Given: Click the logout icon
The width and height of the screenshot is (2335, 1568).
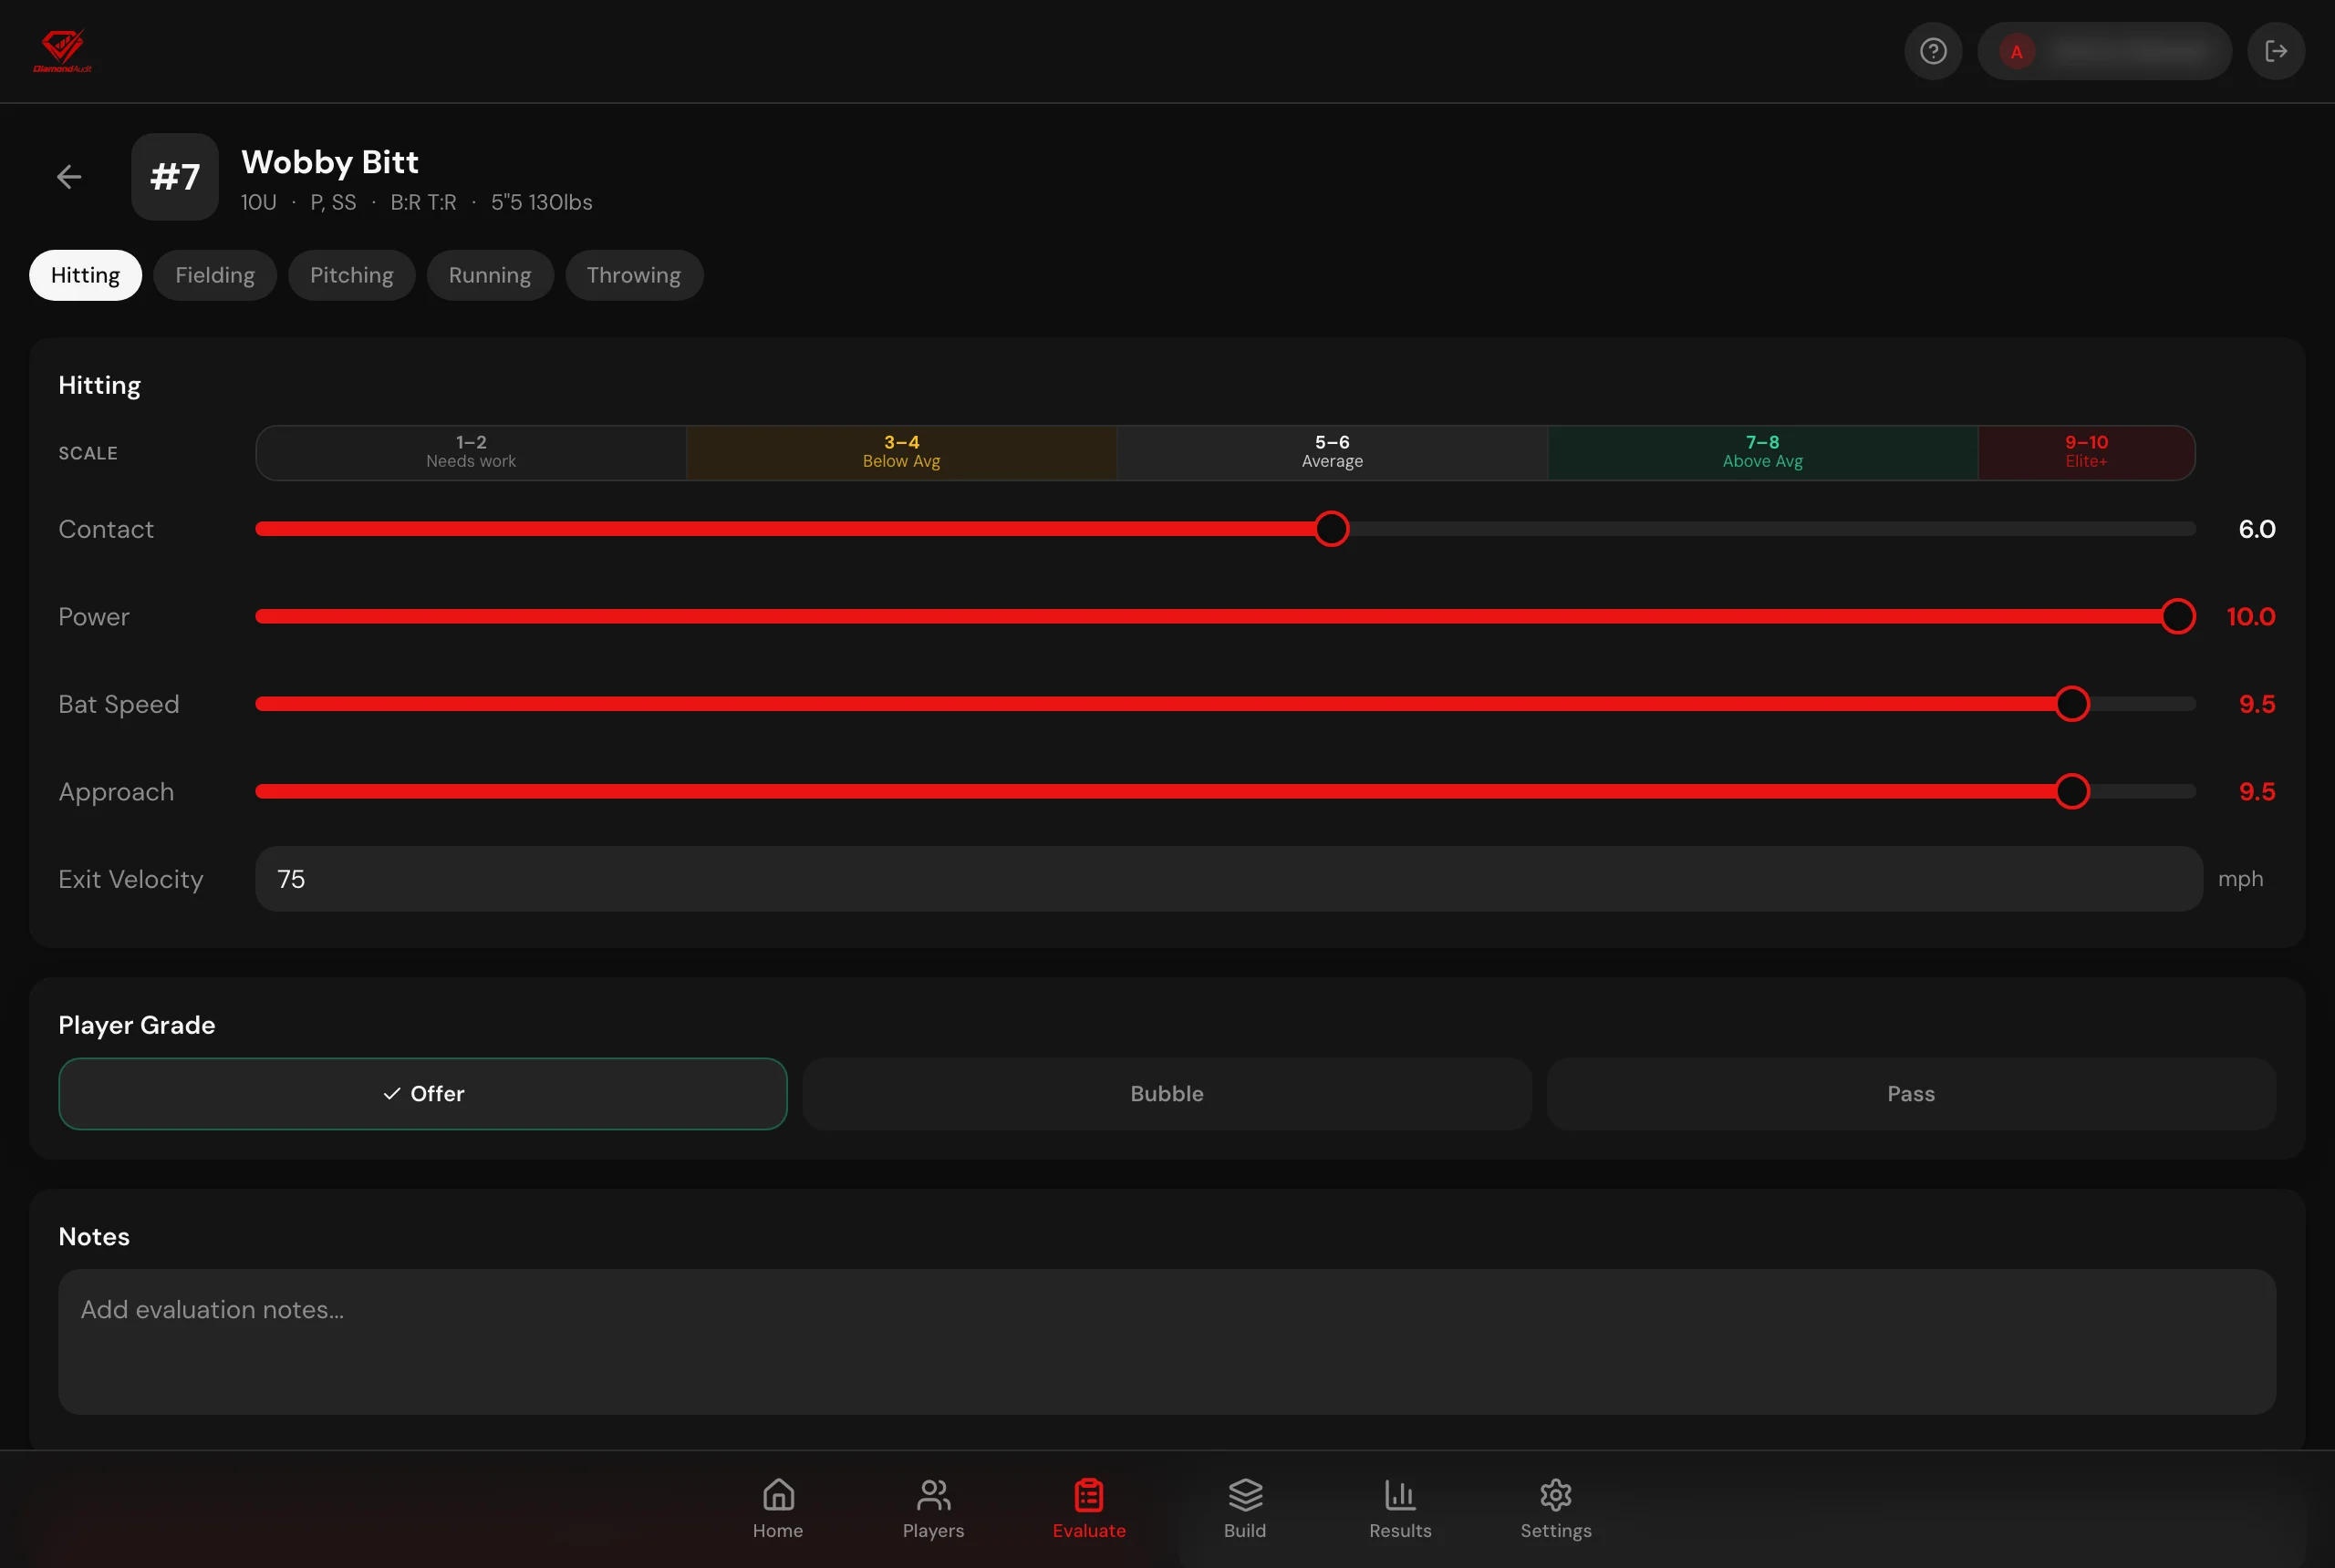Looking at the screenshot, I should [x=2276, y=51].
